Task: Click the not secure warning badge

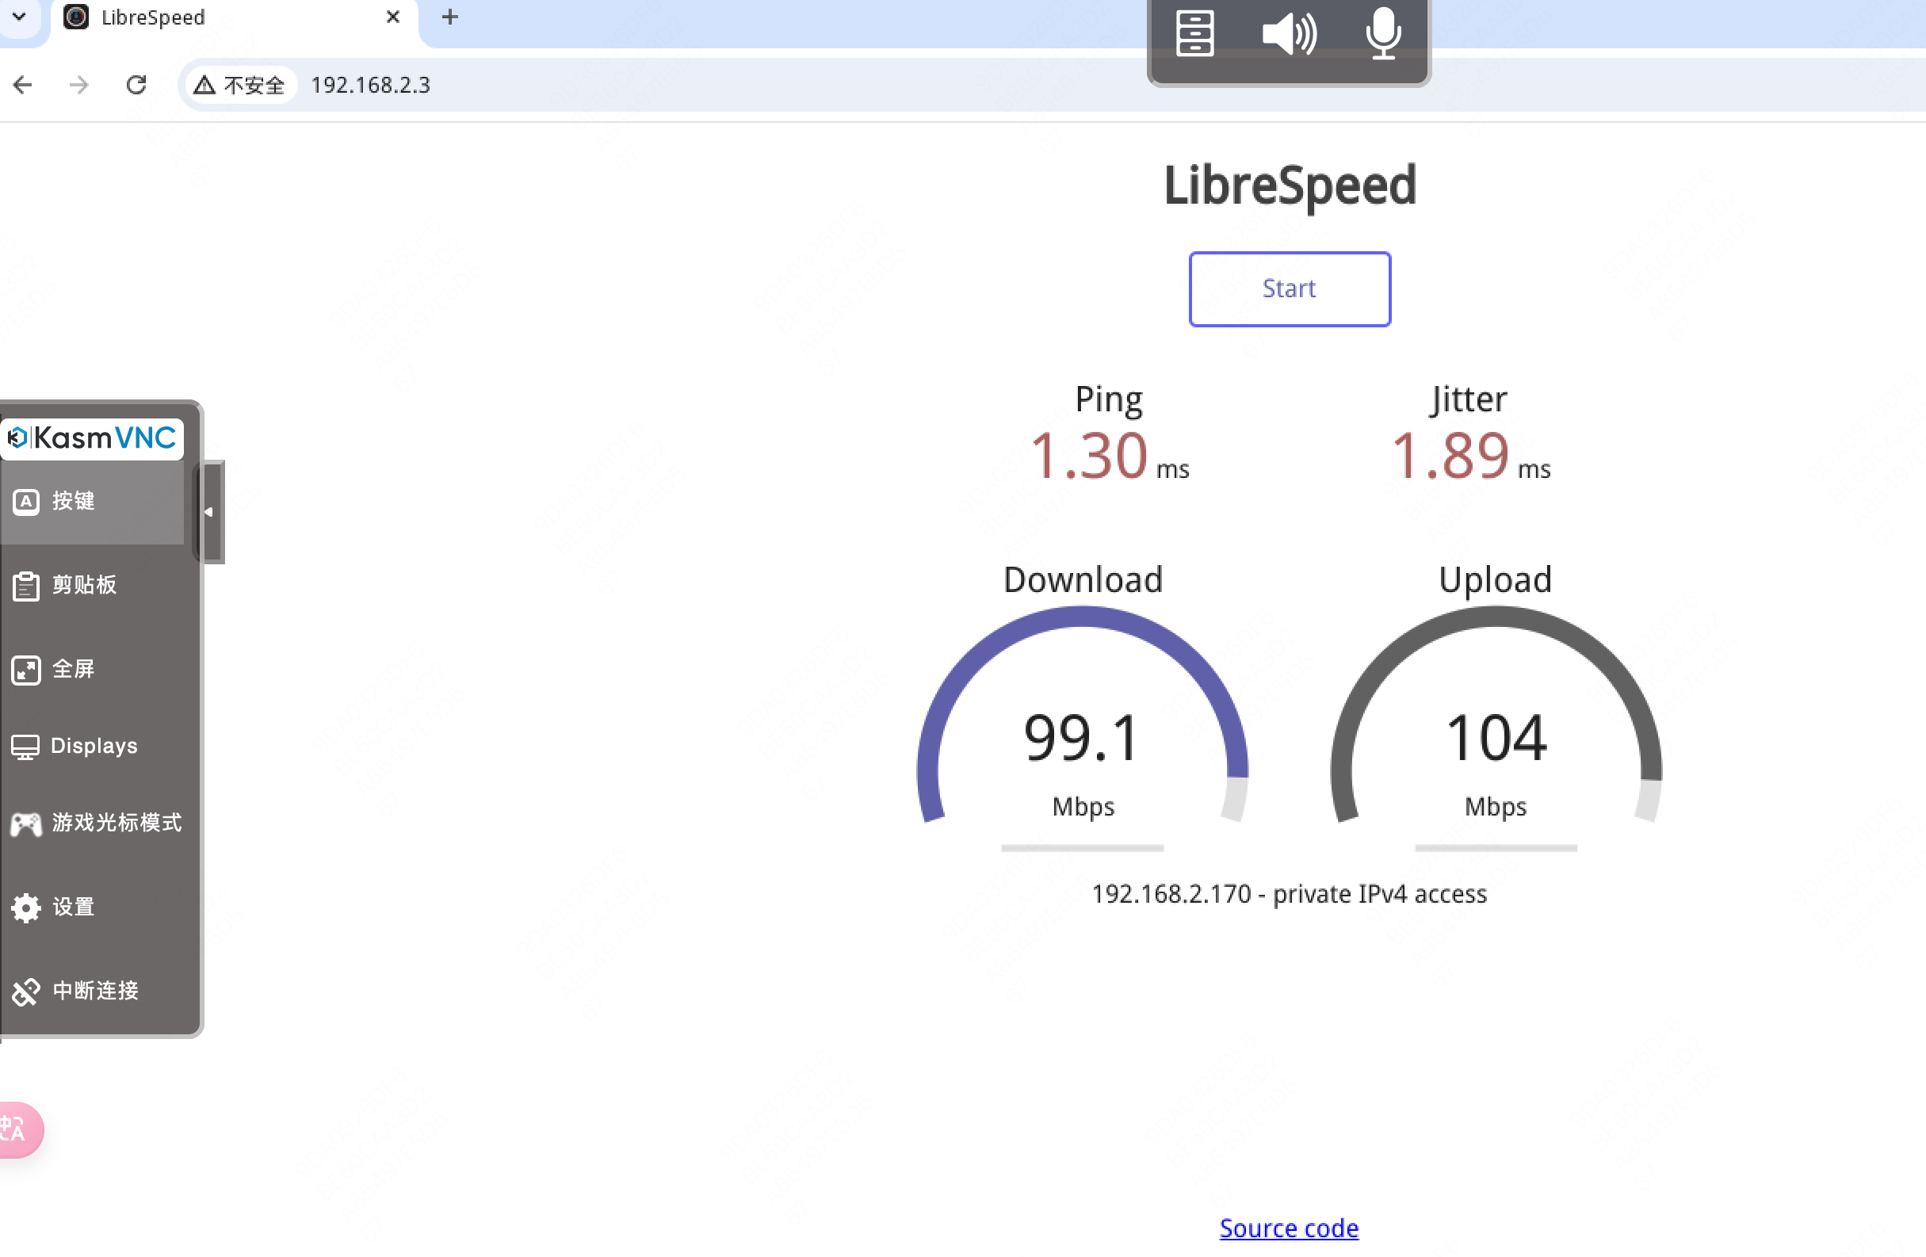Action: [x=240, y=85]
